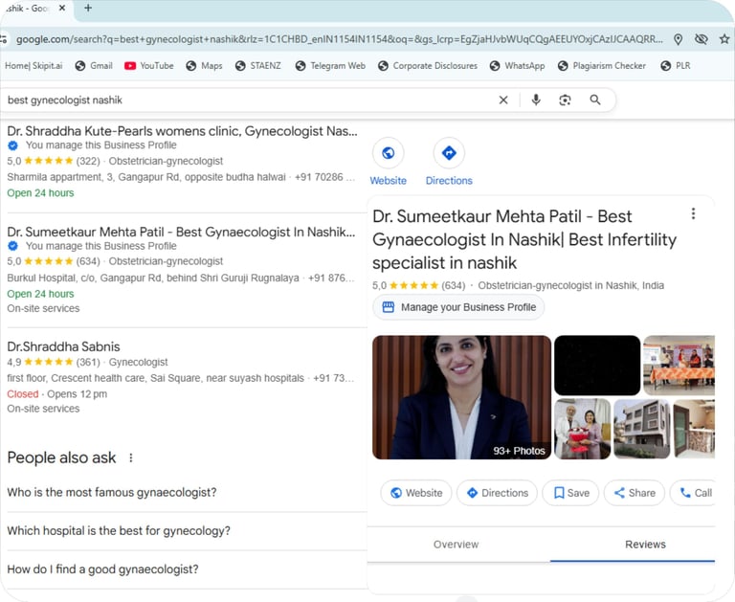Open the YouTube bookmark

pyautogui.click(x=149, y=66)
